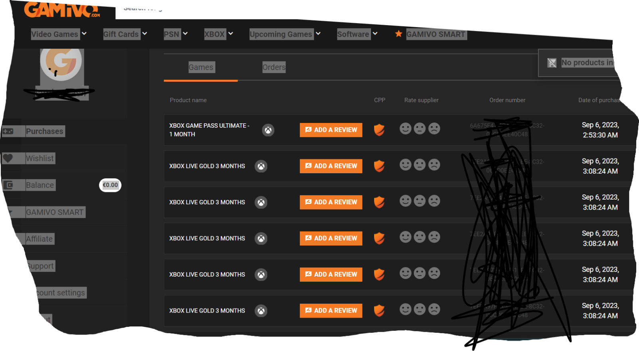Viewport: 639px width, 352px height.
Task: Rate third Live Gold supplier happy face
Action: 405,237
